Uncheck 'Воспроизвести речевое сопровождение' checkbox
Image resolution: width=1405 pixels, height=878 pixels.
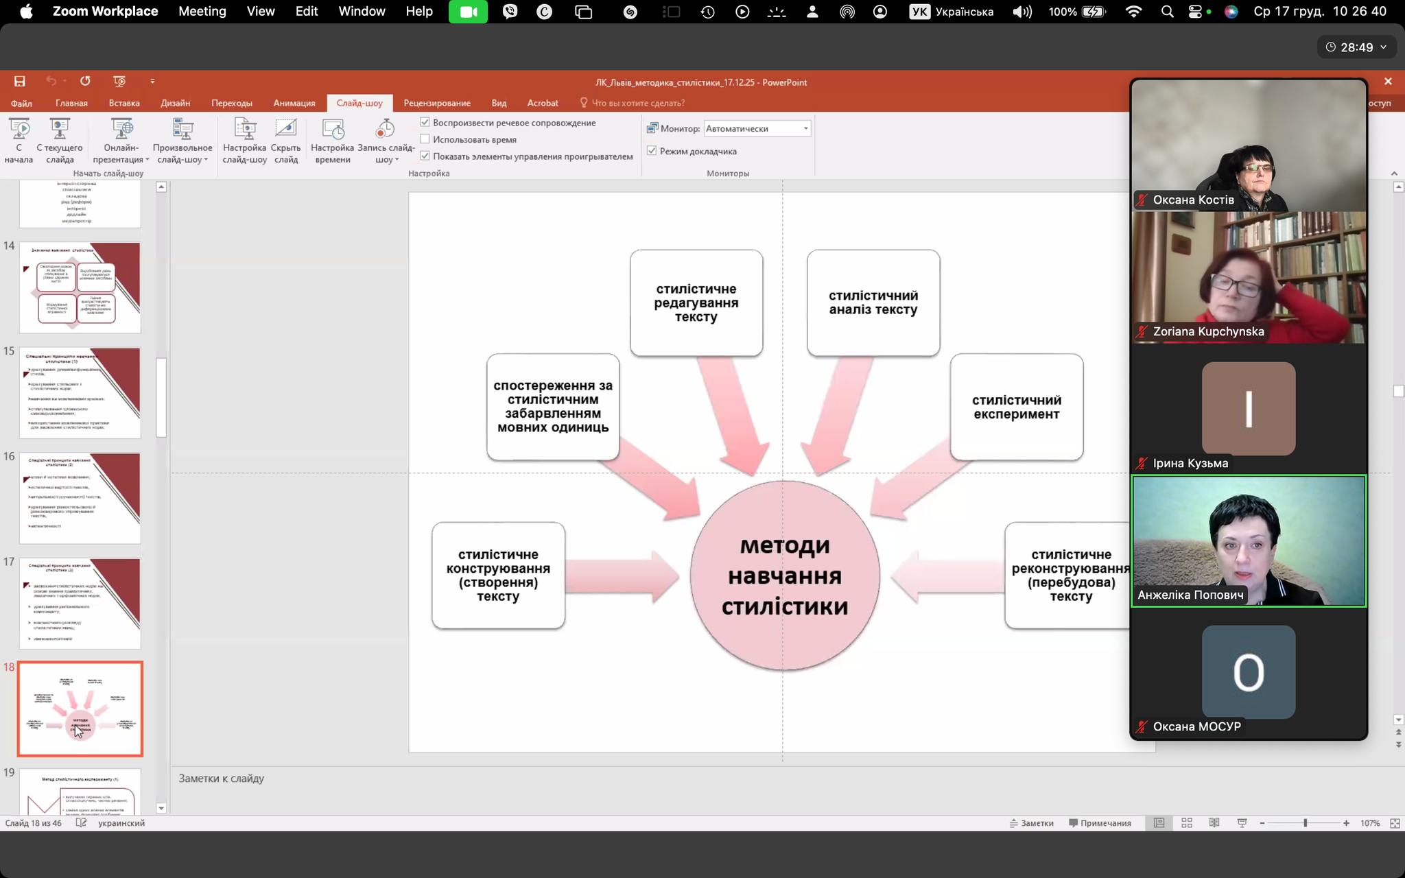425,122
